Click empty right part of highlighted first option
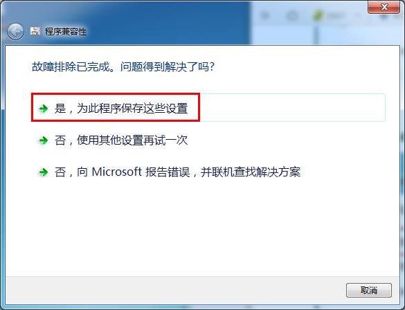The width and height of the screenshot is (405, 310). (292, 108)
